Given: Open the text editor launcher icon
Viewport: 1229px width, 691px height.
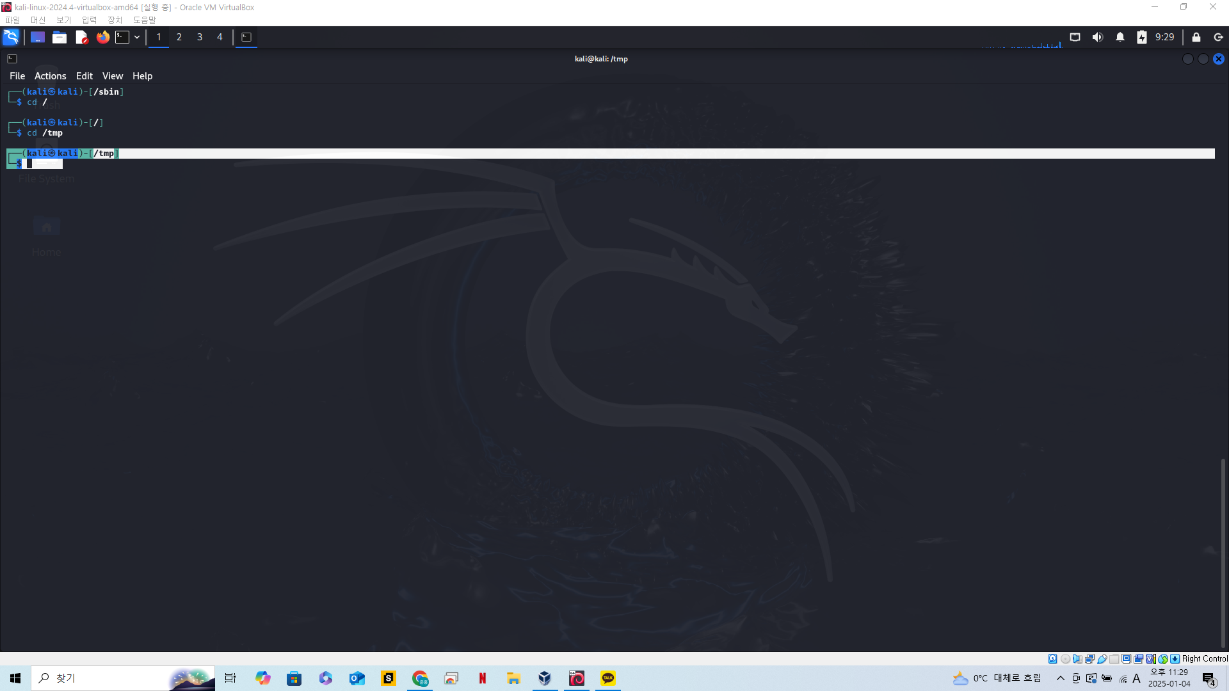Looking at the screenshot, I should click(x=81, y=37).
